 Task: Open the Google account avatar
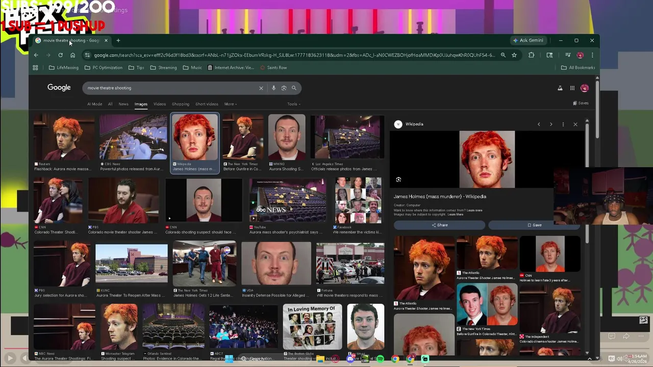[585, 88]
